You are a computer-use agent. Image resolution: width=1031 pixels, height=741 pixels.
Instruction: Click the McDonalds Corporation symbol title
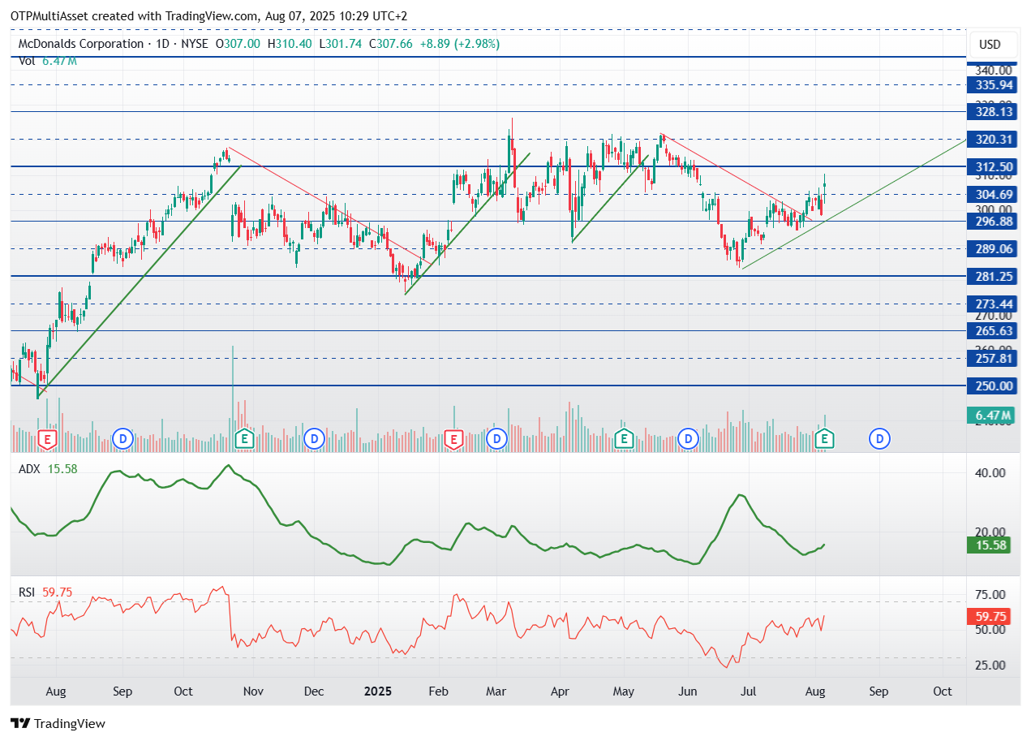point(79,44)
